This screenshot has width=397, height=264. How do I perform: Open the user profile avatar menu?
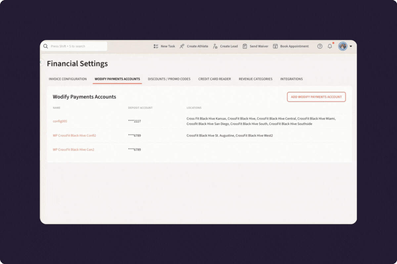coord(343,46)
